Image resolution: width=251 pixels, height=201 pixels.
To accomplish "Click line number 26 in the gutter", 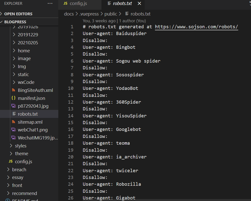I will pos(71,198).
